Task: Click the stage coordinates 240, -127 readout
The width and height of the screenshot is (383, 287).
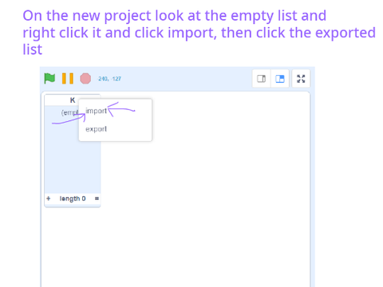Action: [109, 79]
